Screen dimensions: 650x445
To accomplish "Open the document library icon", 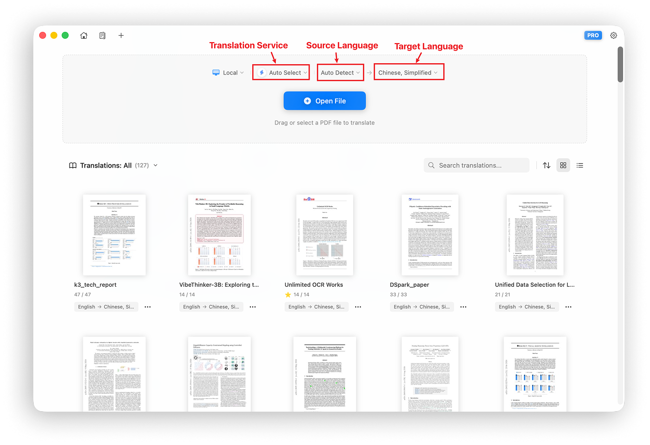I will click(x=102, y=35).
